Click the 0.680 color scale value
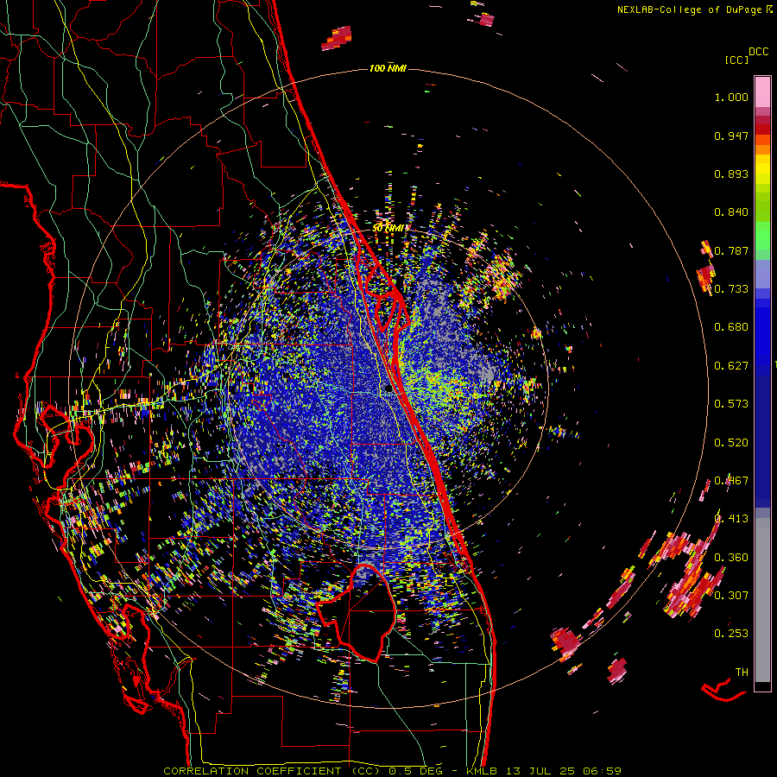 tap(731, 327)
